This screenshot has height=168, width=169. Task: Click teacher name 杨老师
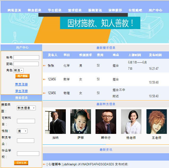pyautogui.click(x=131, y=138)
